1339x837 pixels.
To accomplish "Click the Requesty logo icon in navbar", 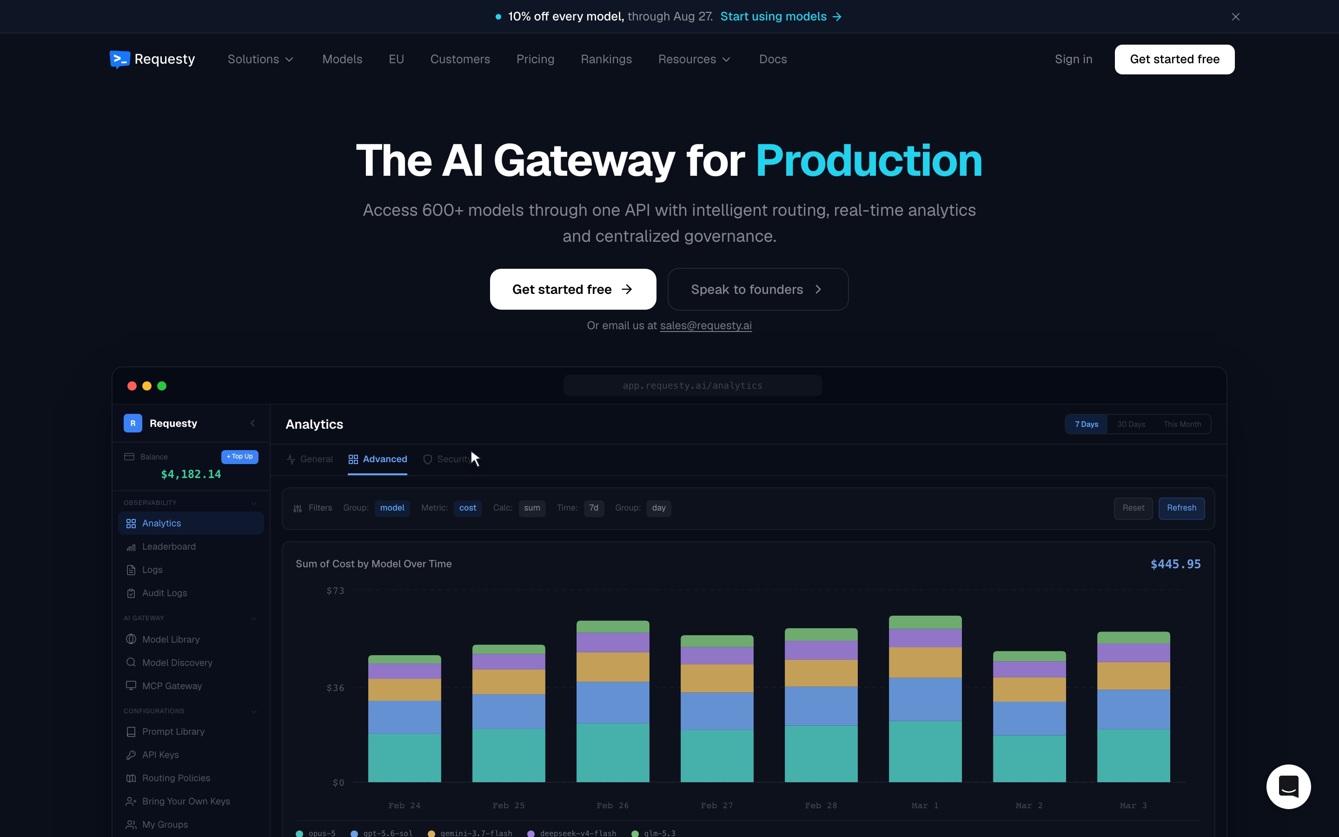I will pyautogui.click(x=119, y=59).
